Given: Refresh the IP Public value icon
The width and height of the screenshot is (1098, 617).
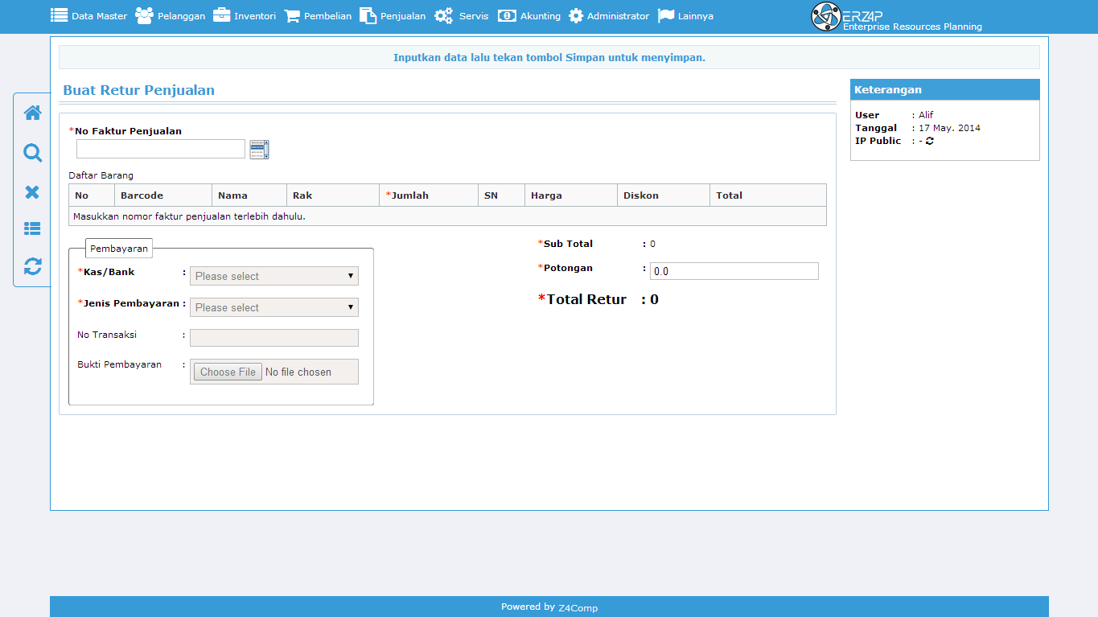Looking at the screenshot, I should [x=930, y=141].
